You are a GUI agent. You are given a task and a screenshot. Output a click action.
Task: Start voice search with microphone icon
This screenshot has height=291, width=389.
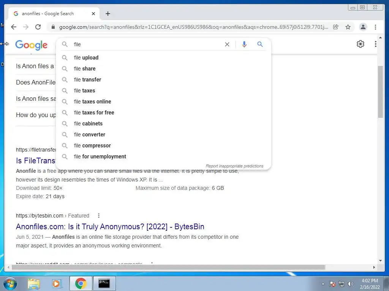click(244, 44)
